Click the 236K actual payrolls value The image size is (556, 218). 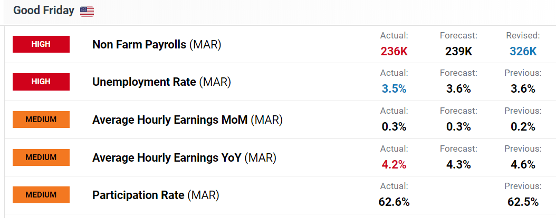[x=394, y=52]
